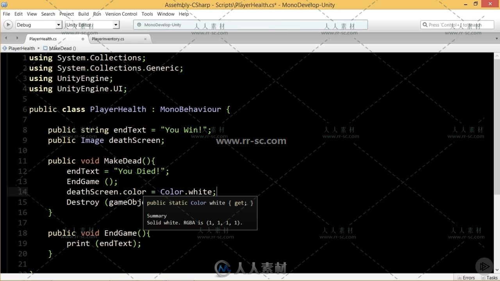
Task: Open the Unity Editor target dropdown
Action: click(x=92, y=25)
